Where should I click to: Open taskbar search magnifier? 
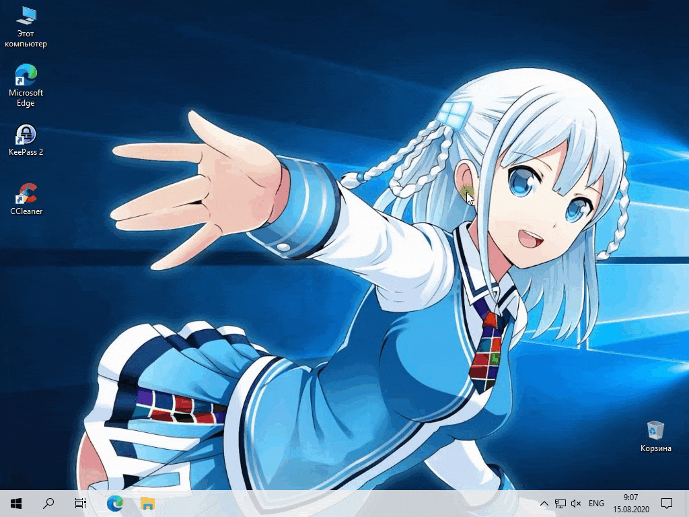(48, 504)
